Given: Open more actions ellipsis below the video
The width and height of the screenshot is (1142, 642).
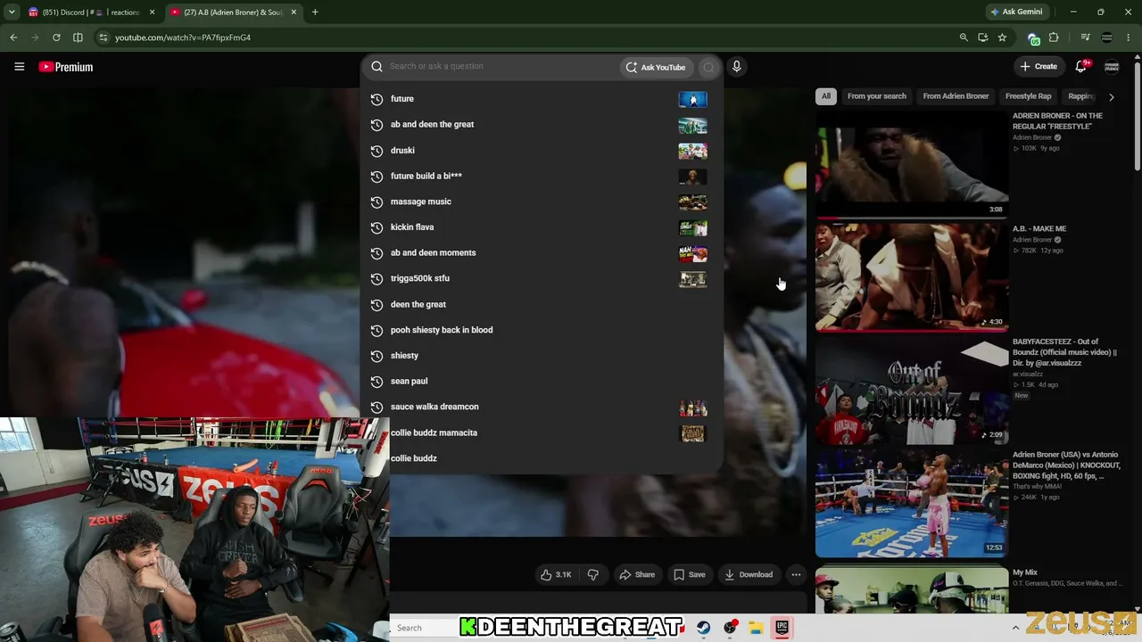Looking at the screenshot, I should click(796, 575).
